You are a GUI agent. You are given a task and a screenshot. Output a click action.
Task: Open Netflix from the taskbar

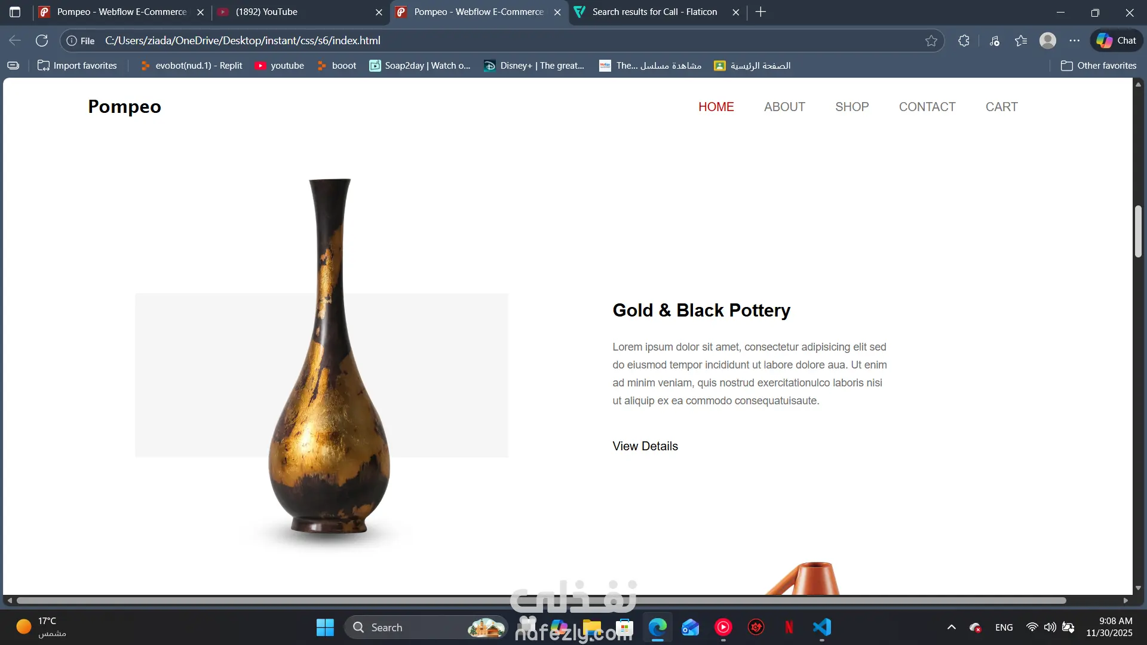click(789, 627)
